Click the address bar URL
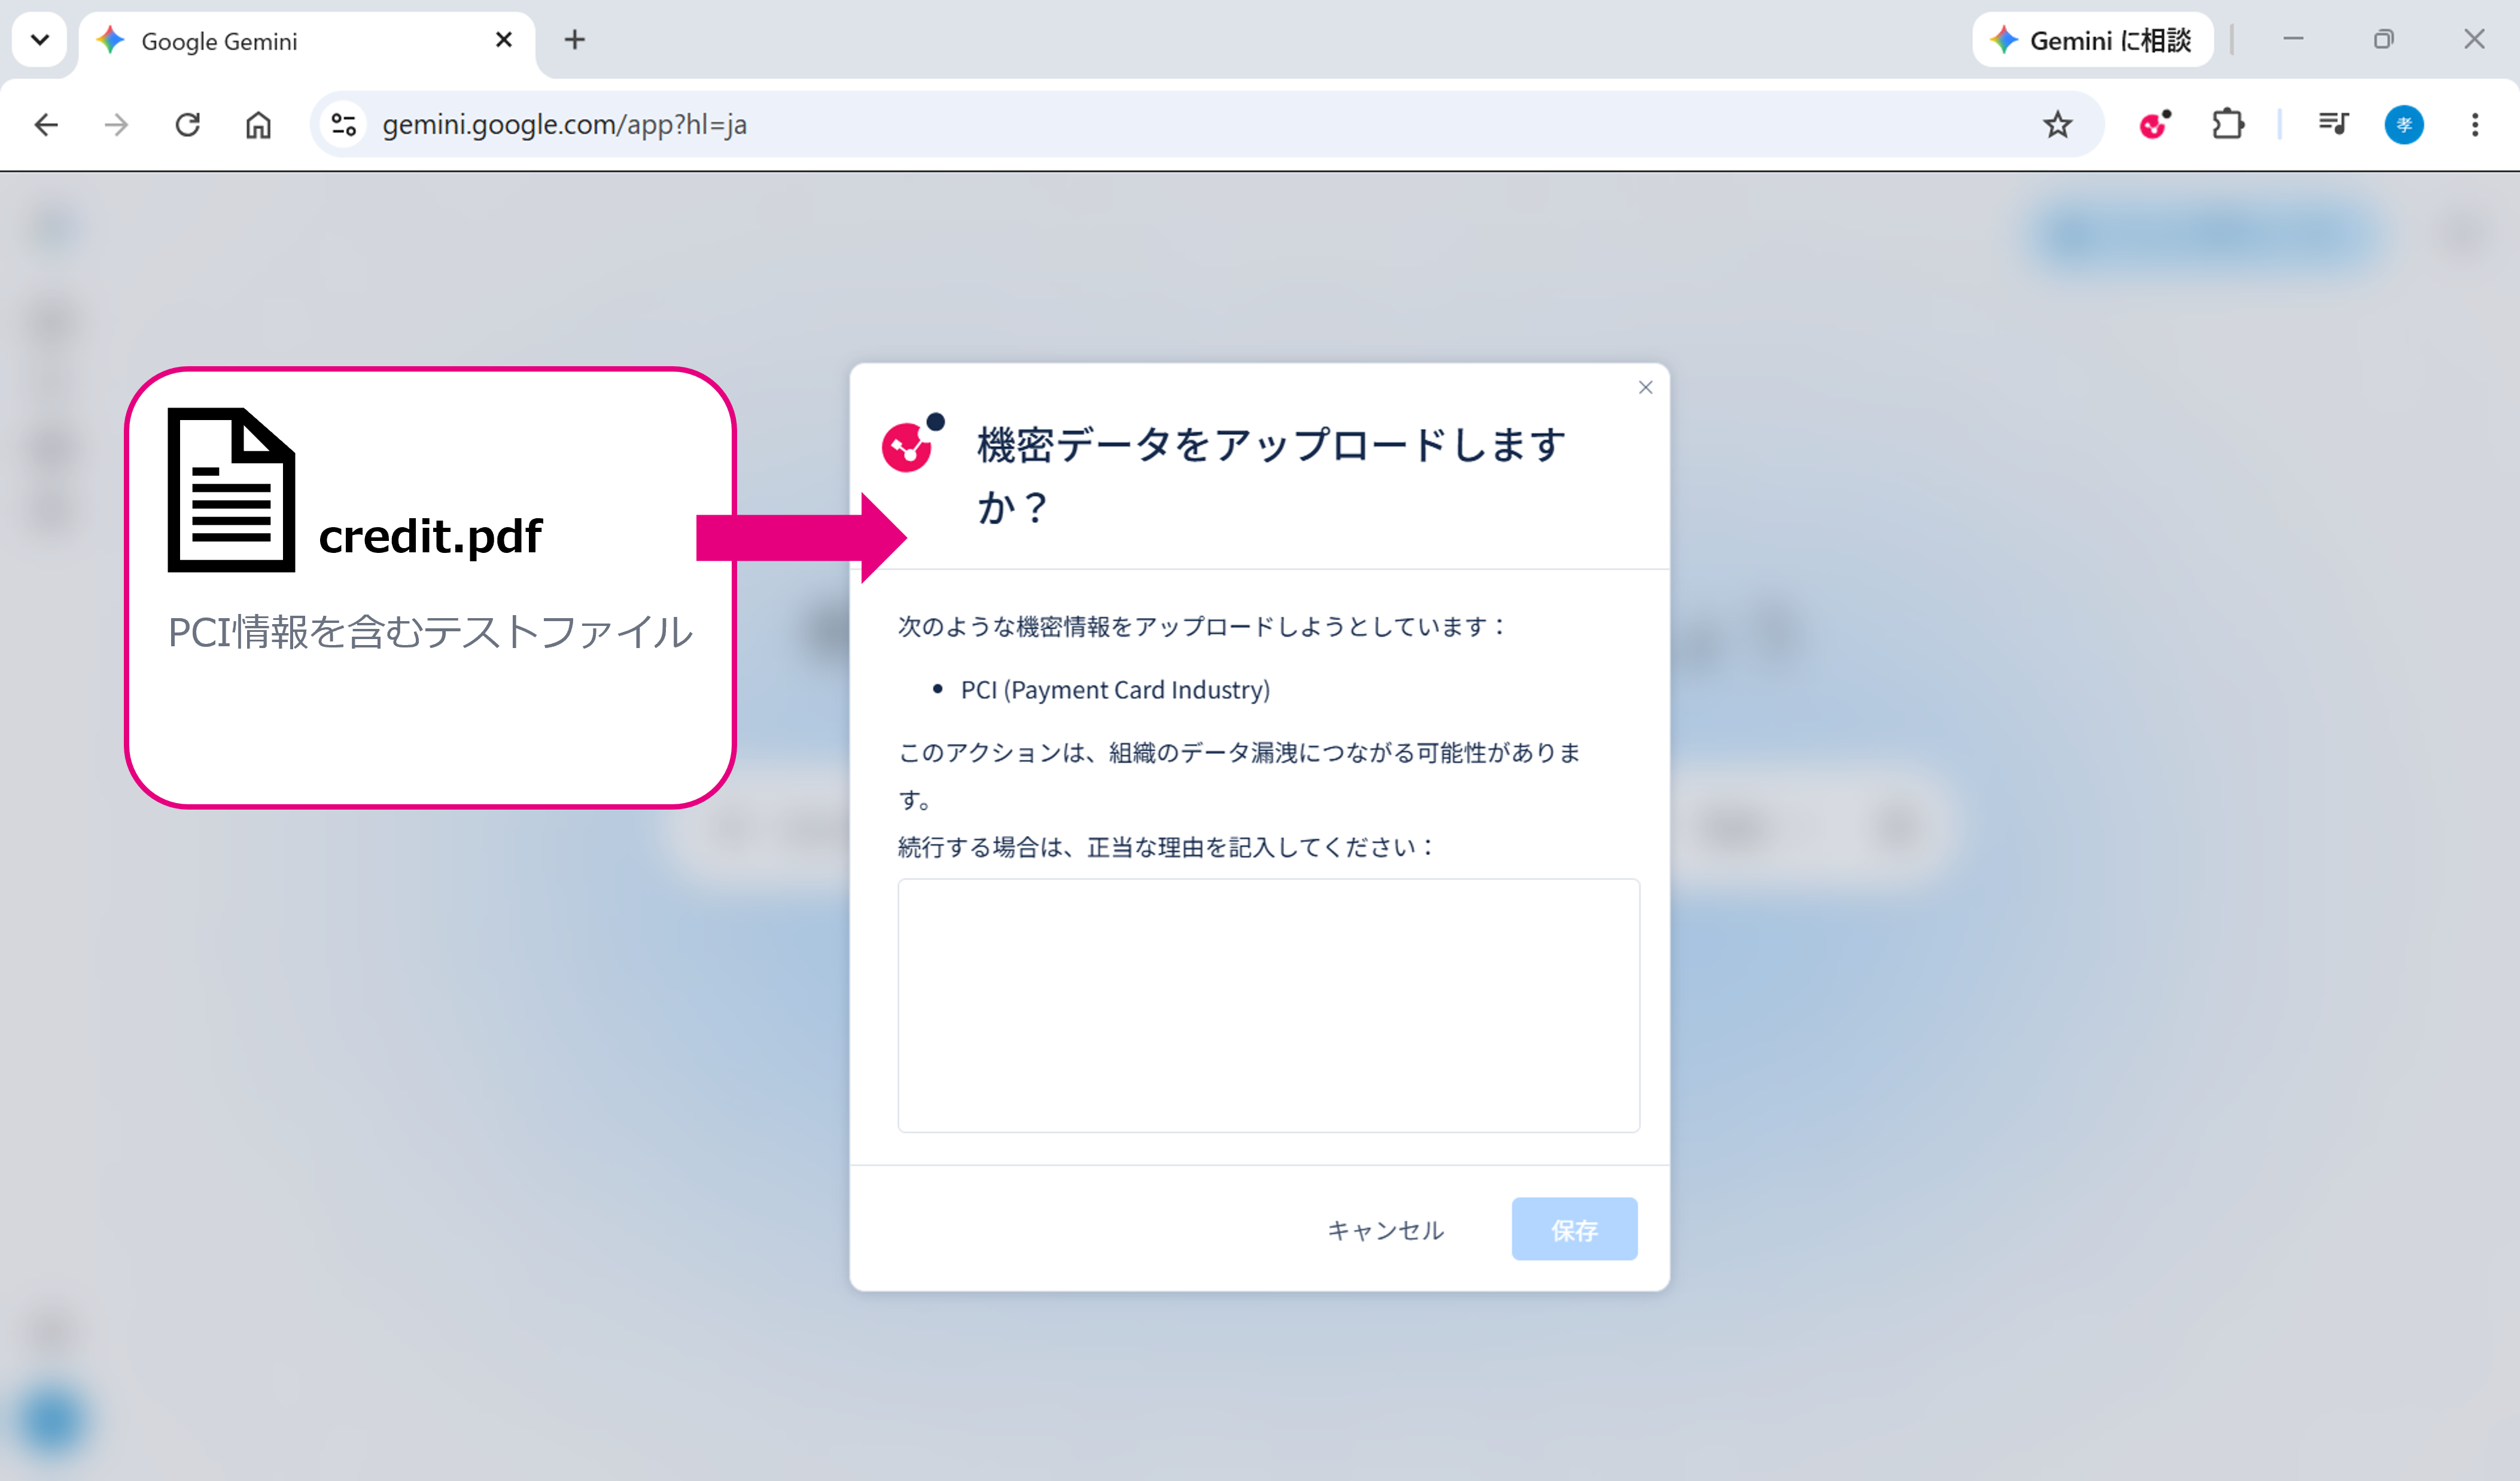This screenshot has height=1481, width=2520. tap(565, 125)
